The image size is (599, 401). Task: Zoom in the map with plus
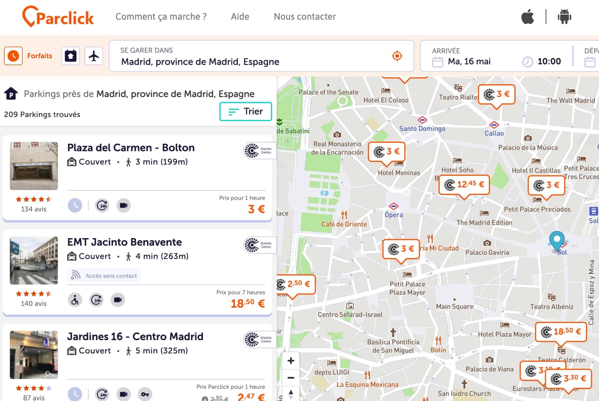(x=291, y=361)
